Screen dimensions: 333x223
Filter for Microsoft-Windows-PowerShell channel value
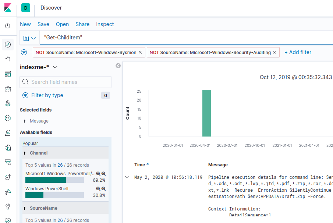tap(98, 174)
